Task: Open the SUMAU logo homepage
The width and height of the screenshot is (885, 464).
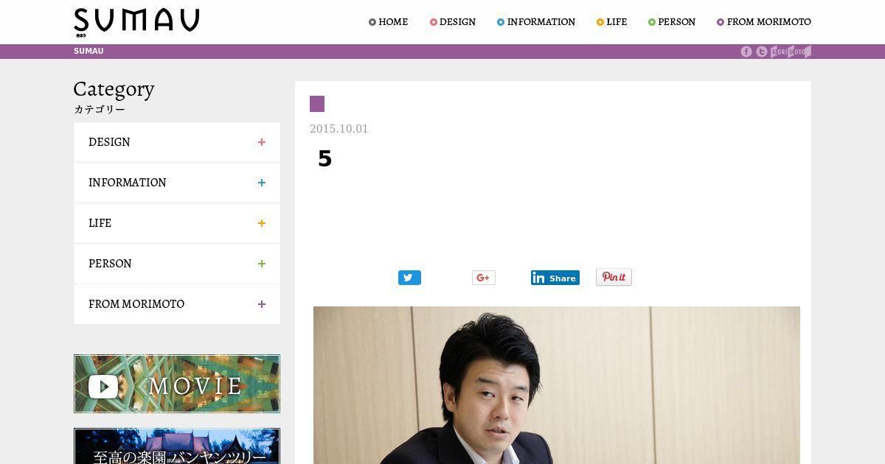Action: (136, 22)
